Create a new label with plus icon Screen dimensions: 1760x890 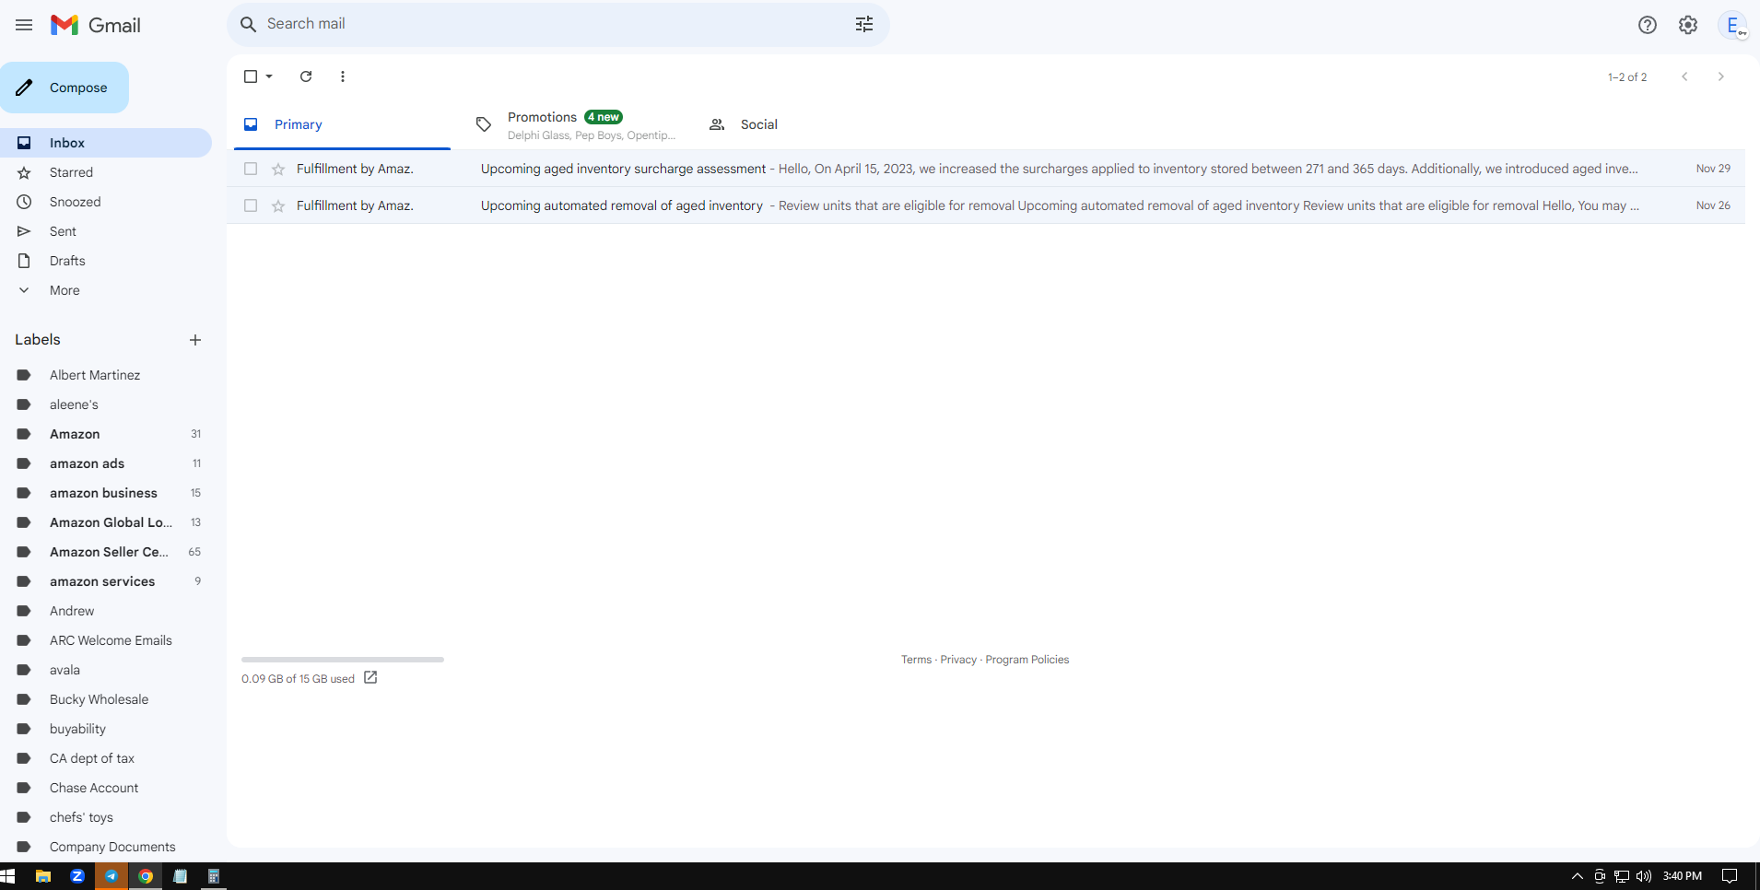(x=195, y=340)
